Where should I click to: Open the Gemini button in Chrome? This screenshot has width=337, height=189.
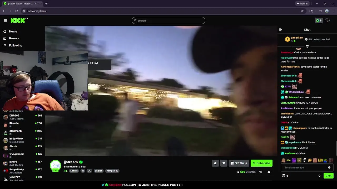point(302,4)
